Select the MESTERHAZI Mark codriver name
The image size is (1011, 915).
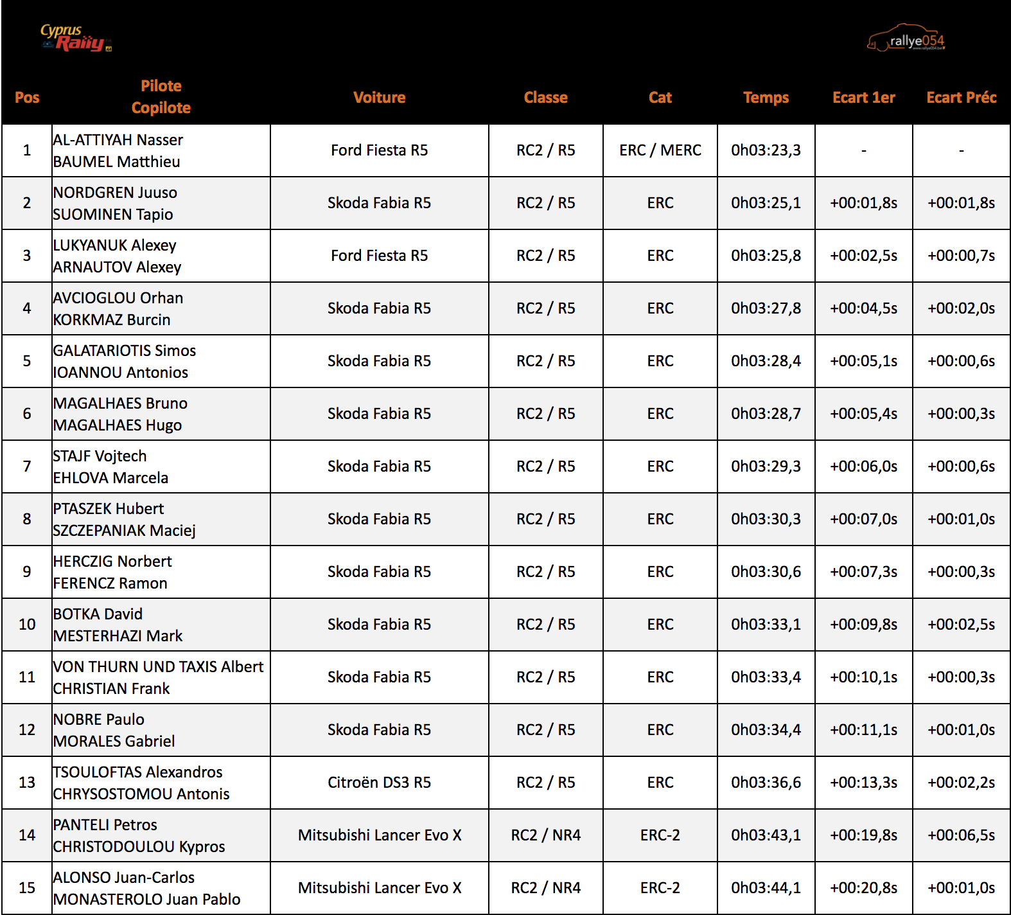click(x=118, y=636)
